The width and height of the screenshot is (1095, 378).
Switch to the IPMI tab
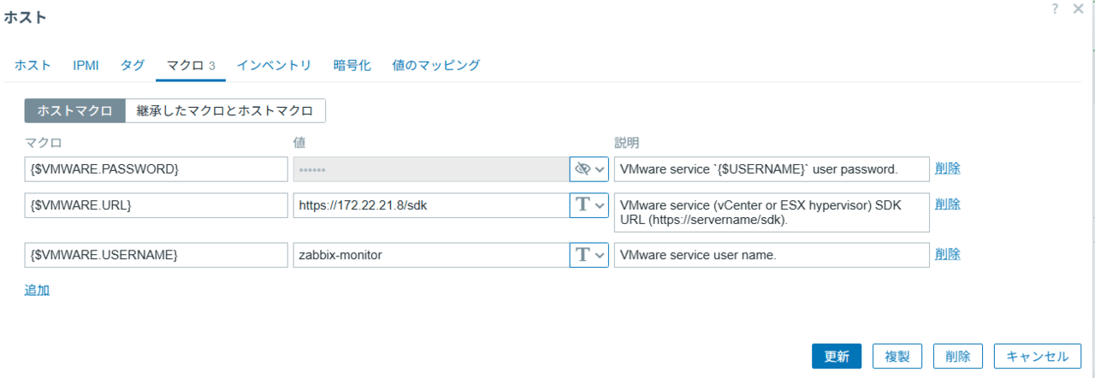click(x=86, y=65)
